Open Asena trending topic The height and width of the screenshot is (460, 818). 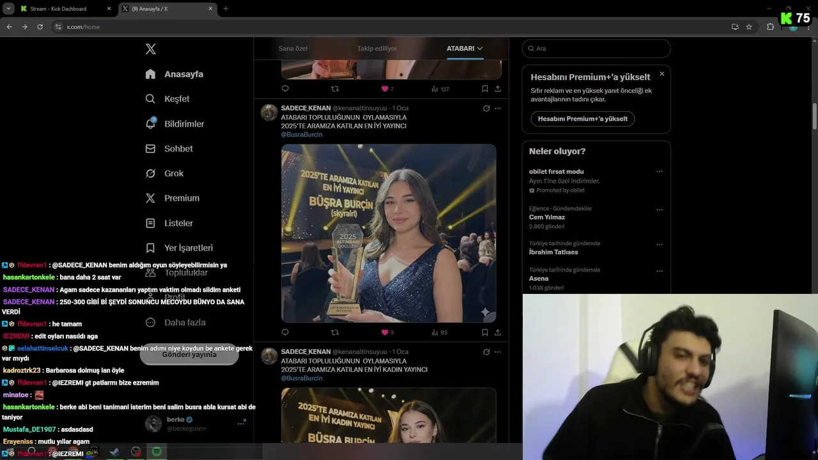pos(539,279)
